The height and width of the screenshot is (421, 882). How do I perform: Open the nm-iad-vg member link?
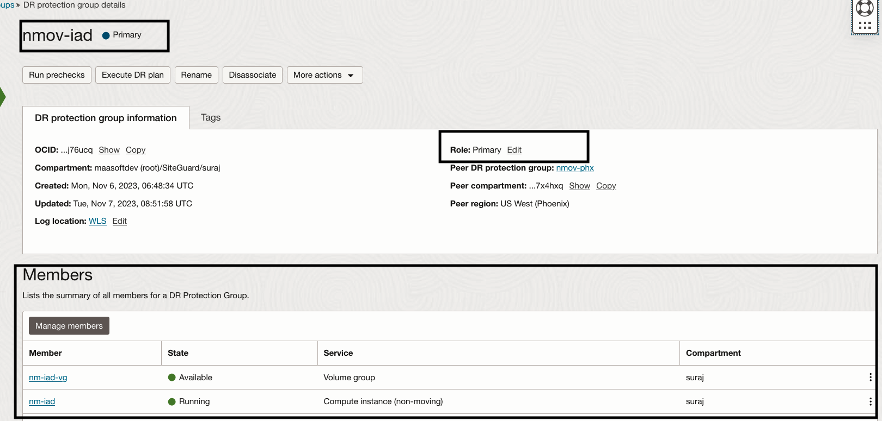(x=48, y=378)
